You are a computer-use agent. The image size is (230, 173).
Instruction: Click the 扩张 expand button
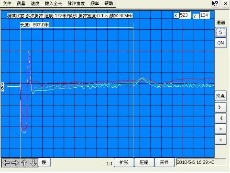124,162
